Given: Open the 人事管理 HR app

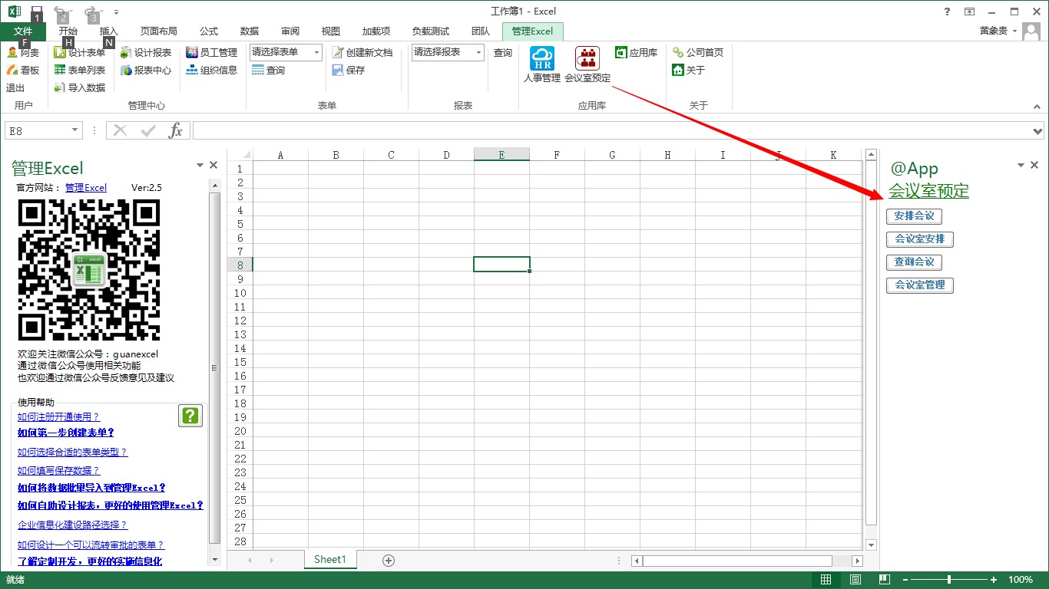Looking at the screenshot, I should coord(542,64).
